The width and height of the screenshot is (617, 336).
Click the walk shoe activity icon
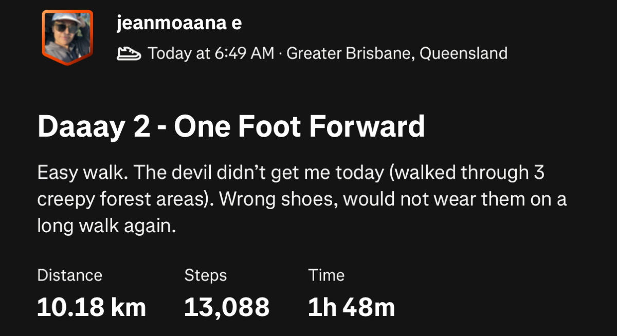click(x=129, y=53)
